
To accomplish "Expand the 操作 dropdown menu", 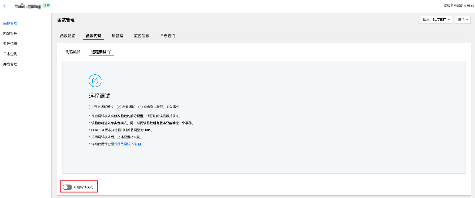I will (x=463, y=20).
